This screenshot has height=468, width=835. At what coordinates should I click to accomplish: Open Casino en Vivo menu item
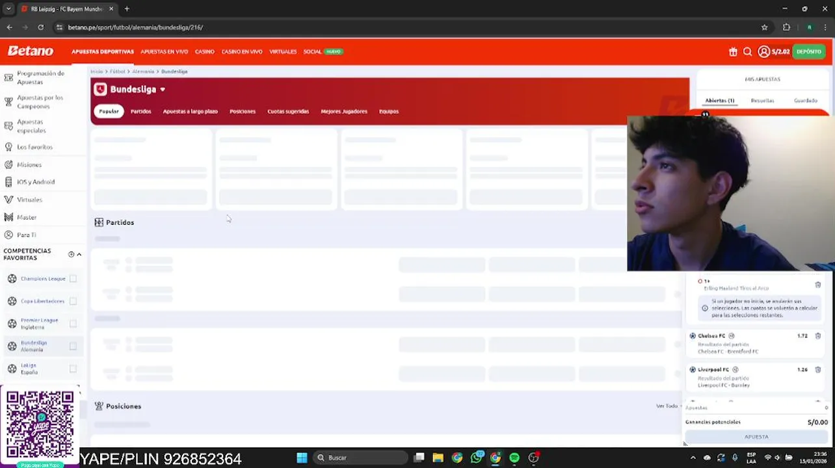242,51
